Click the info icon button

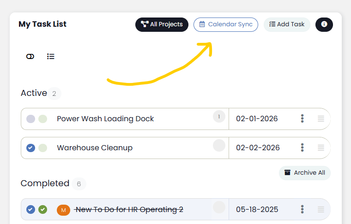324,24
